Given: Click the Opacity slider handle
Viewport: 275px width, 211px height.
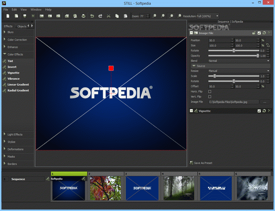Looking at the screenshot, I should click(258, 56).
